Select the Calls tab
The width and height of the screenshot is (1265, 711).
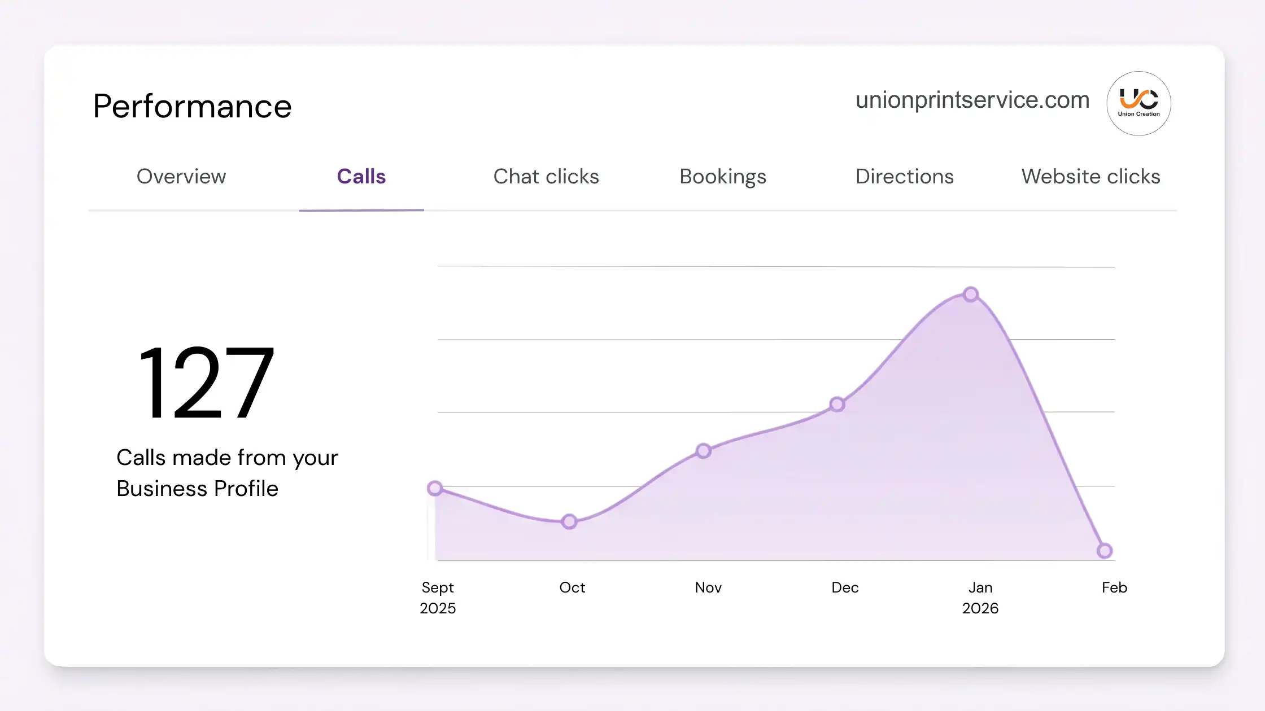click(x=361, y=177)
